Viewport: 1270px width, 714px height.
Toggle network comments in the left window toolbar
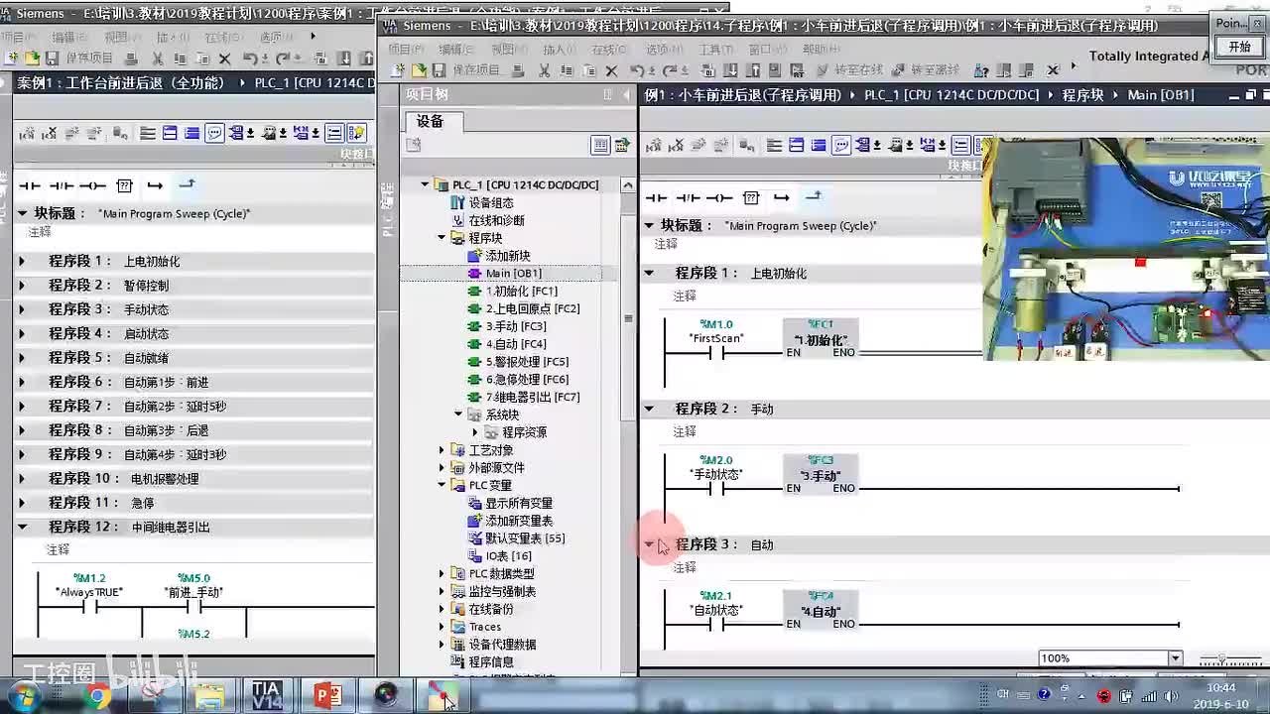(214, 133)
